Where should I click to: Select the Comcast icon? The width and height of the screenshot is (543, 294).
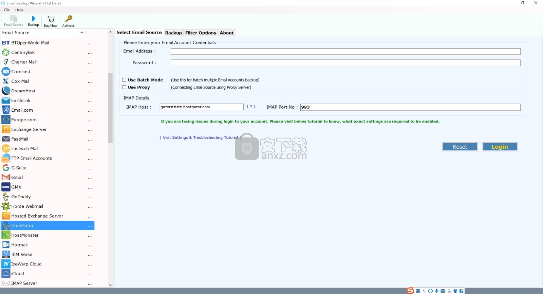pyautogui.click(x=6, y=72)
